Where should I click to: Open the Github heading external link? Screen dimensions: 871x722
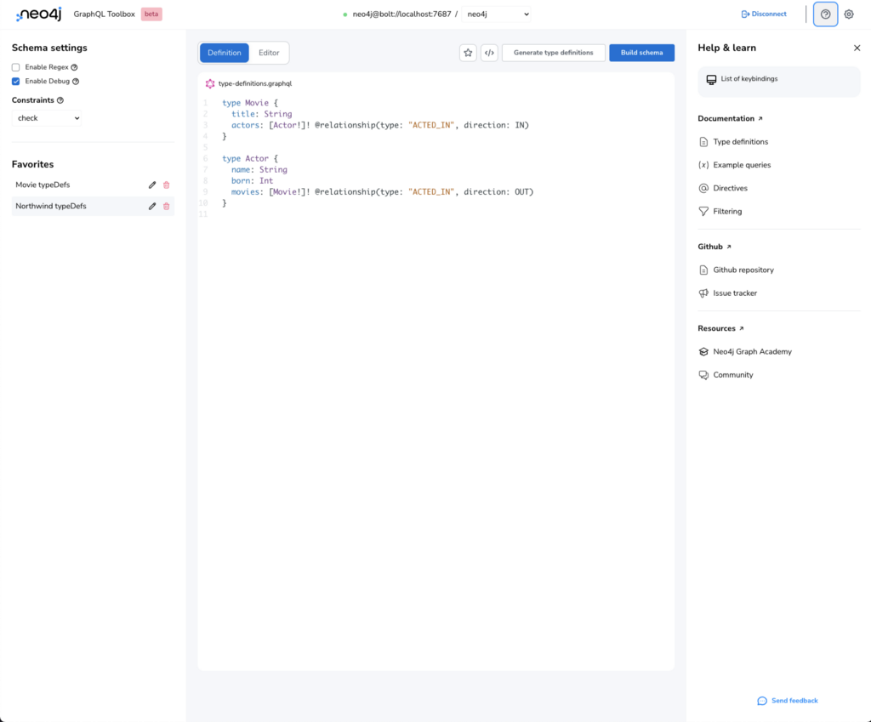point(714,247)
